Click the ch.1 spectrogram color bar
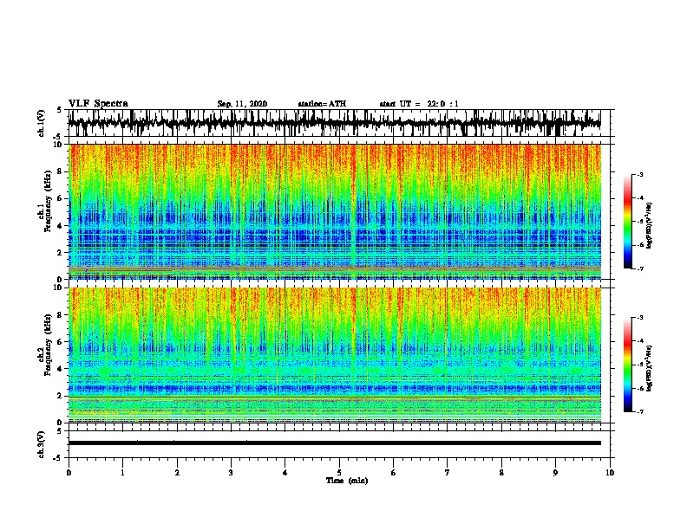Viewport: 687px width, 530px height. pos(627,222)
